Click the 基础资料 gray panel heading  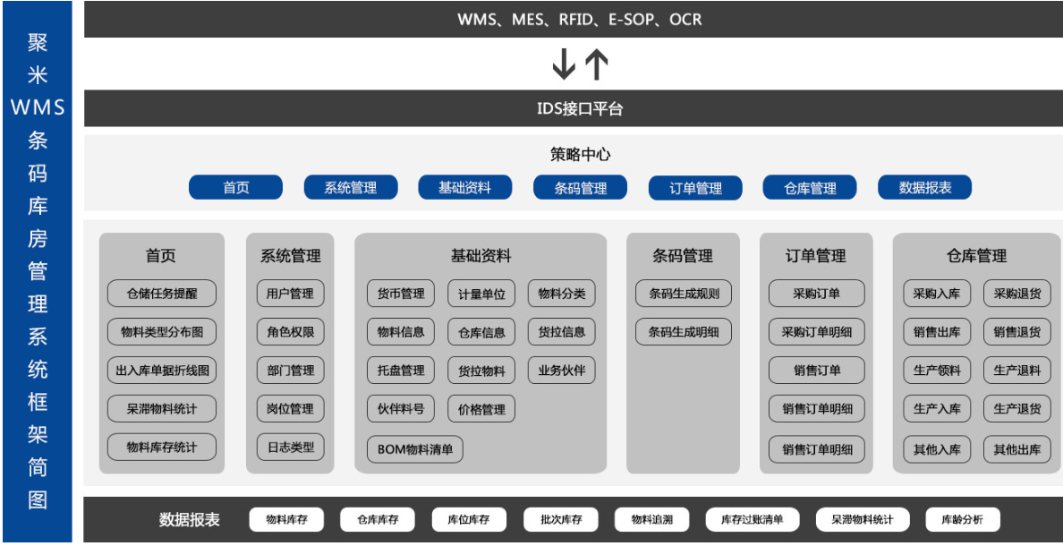coord(480,256)
